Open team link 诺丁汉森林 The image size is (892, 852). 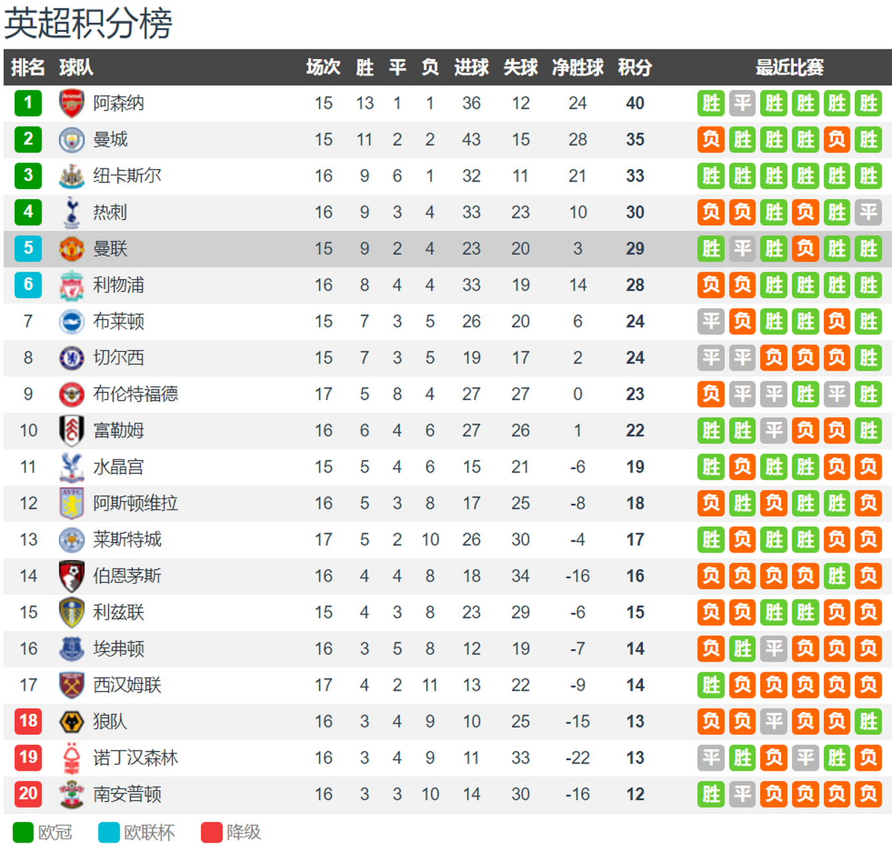(136, 757)
